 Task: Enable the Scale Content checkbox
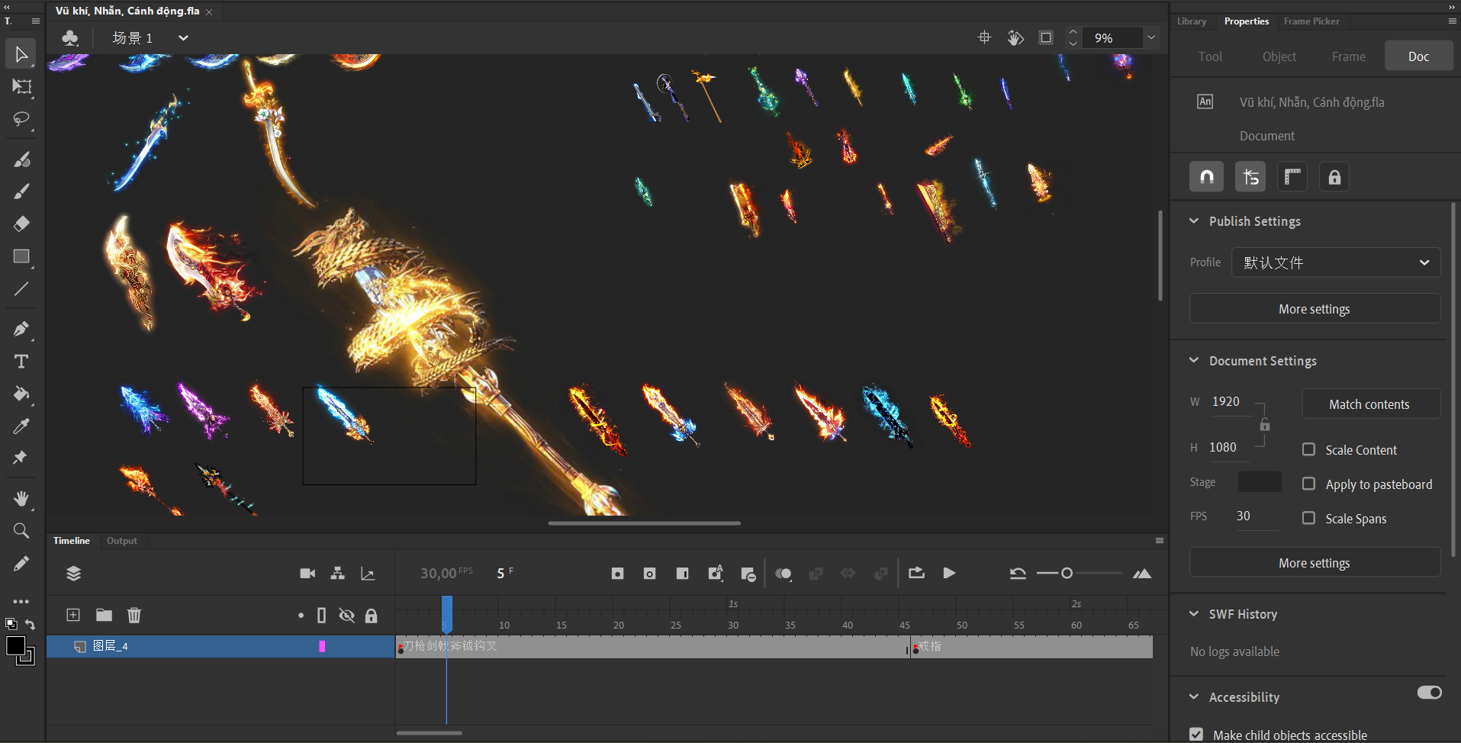point(1308,449)
